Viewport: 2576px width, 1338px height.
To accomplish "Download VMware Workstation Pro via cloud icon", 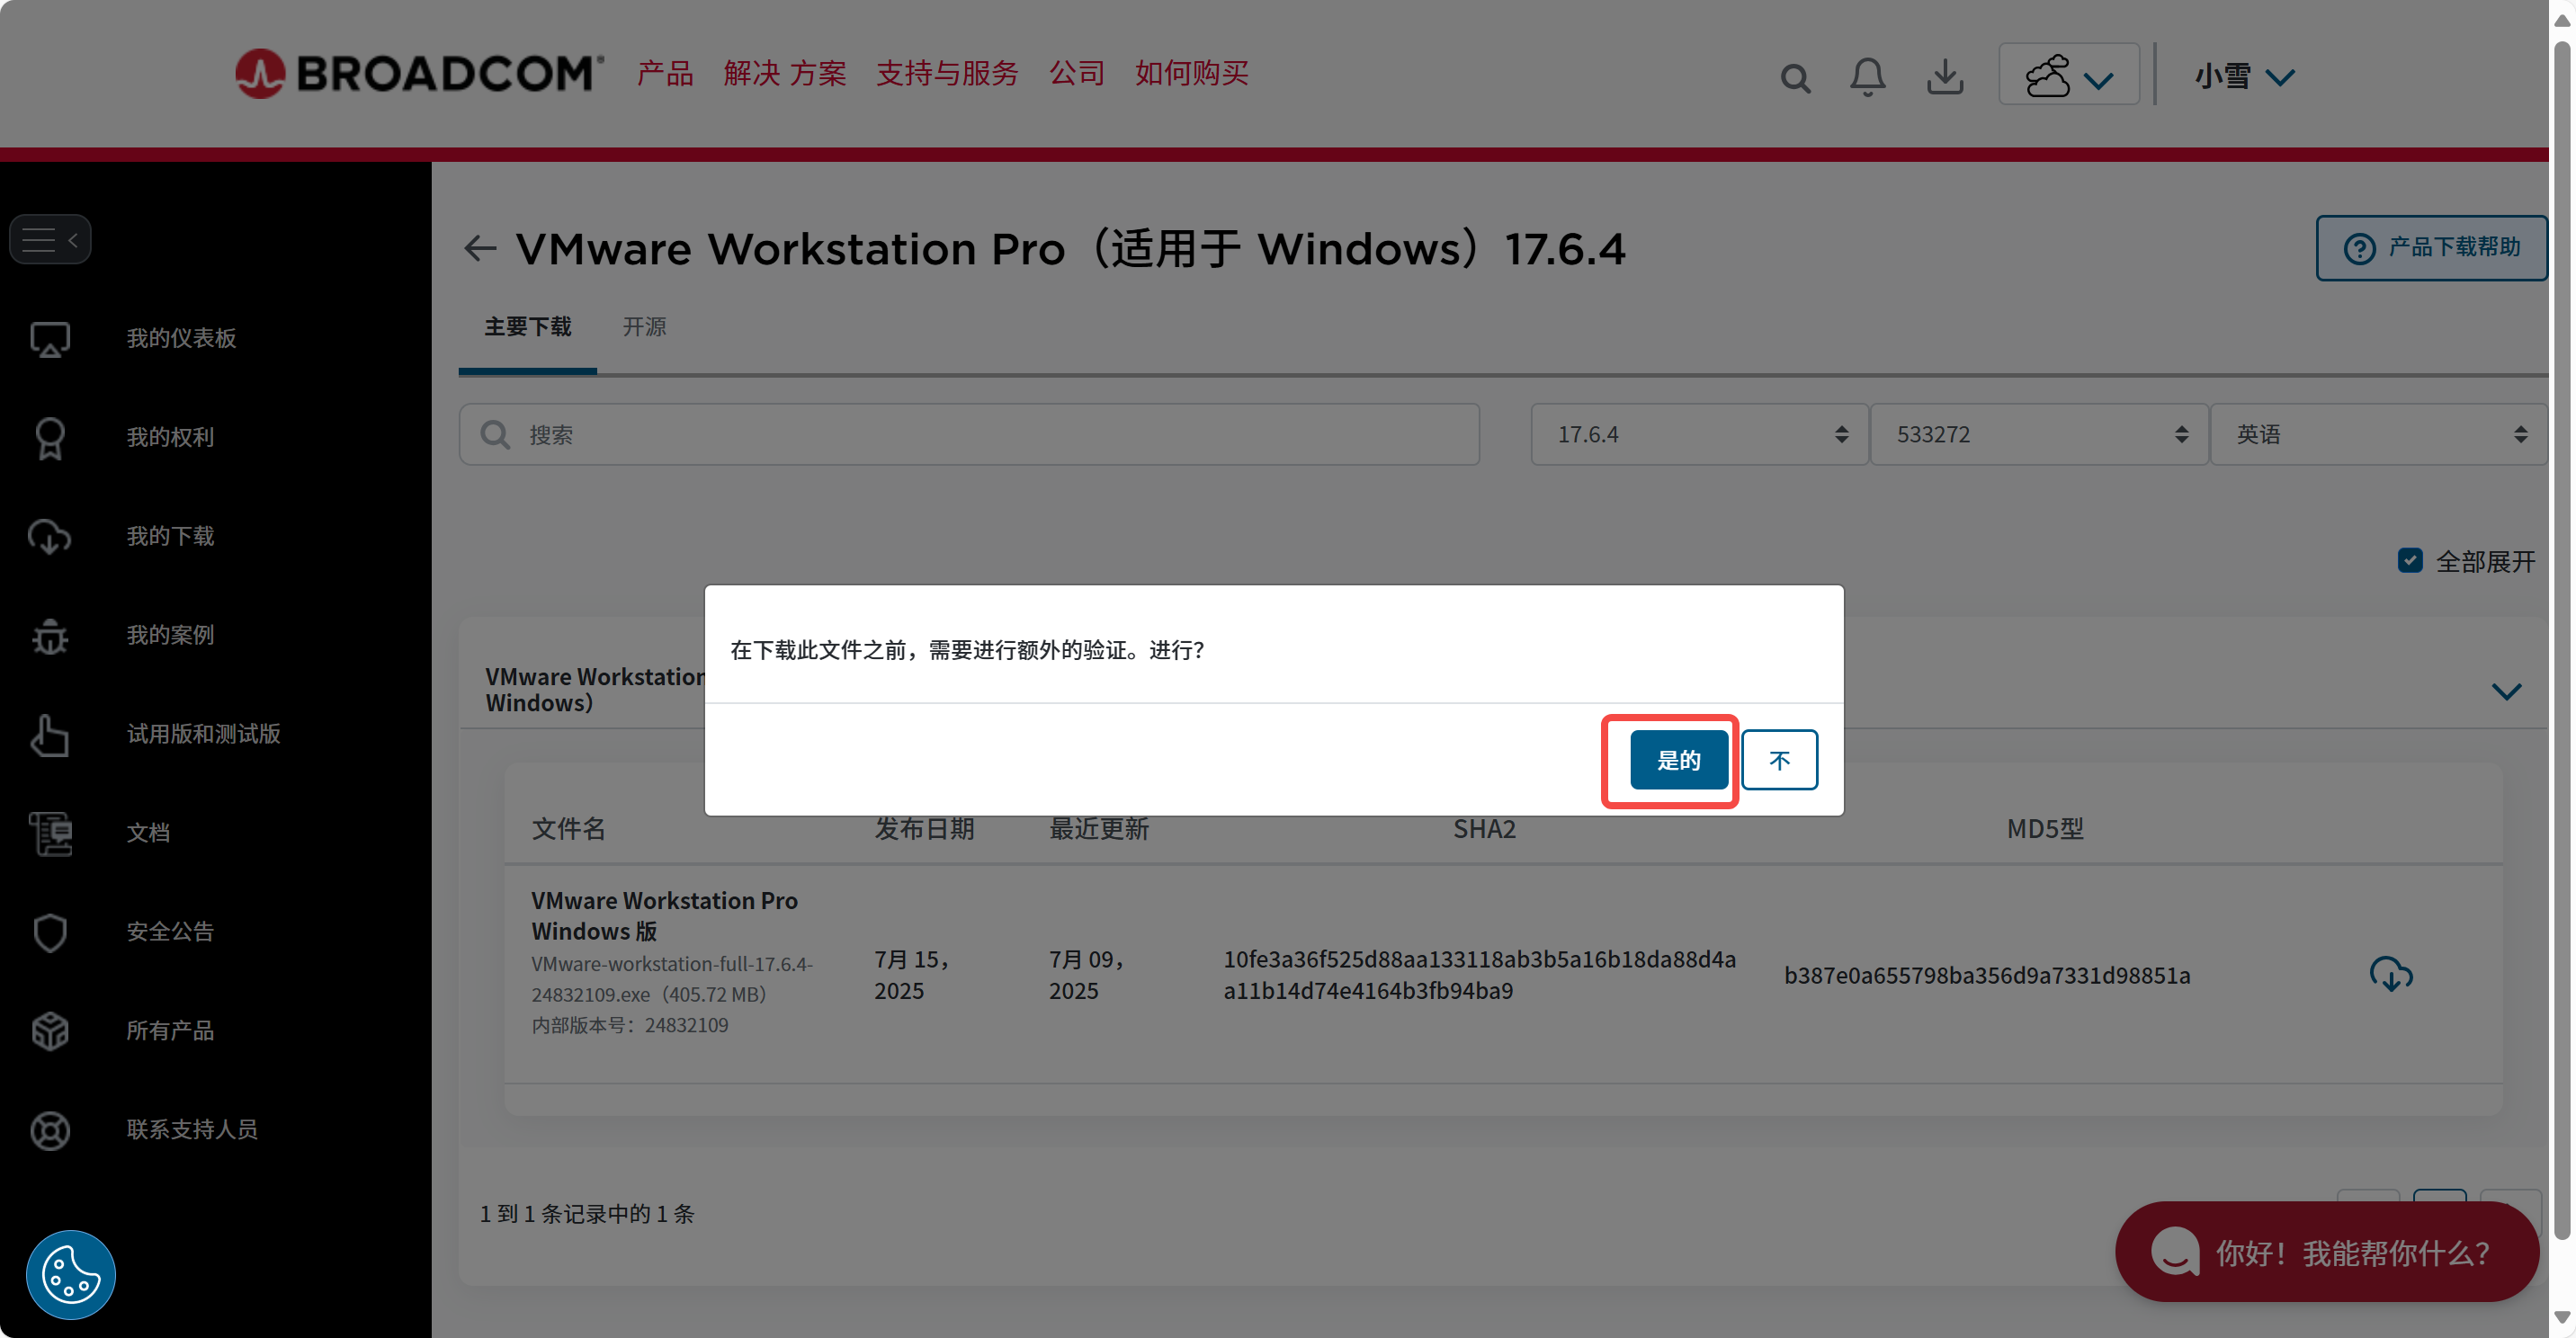I will click(x=2390, y=974).
